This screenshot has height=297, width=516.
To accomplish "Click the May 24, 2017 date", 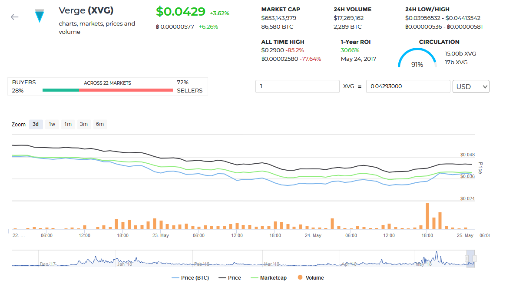I will [358, 59].
